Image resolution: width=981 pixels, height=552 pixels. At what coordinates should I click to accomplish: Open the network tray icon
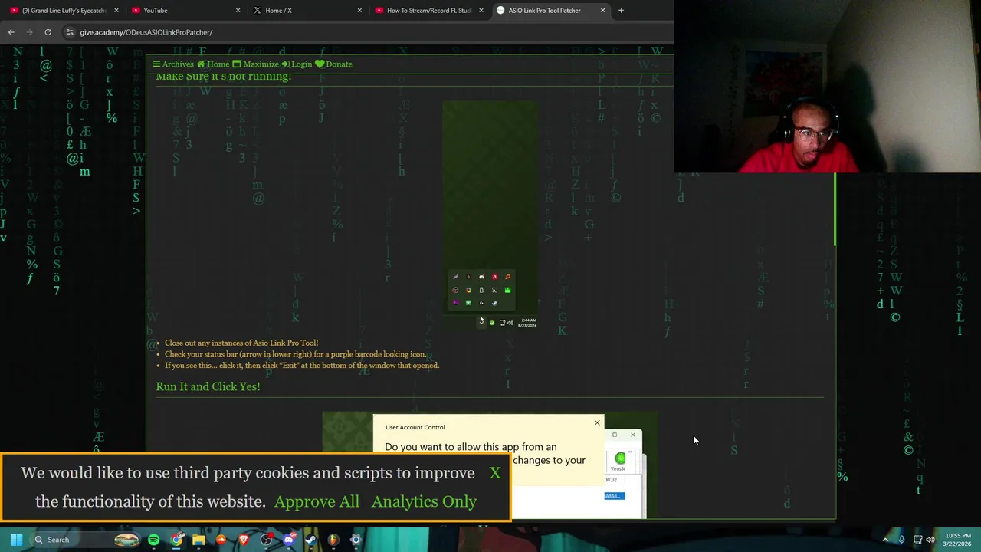tap(917, 540)
